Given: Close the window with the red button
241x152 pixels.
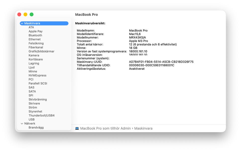Looking at the screenshot, I should click(x=19, y=15).
